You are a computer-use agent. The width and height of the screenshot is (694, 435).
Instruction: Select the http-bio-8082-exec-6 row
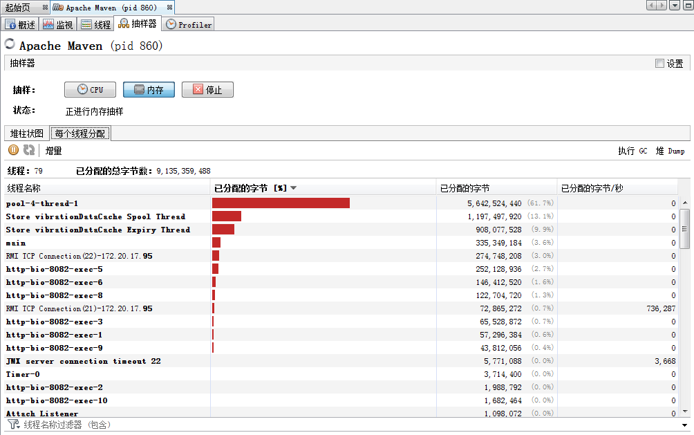tap(341, 282)
